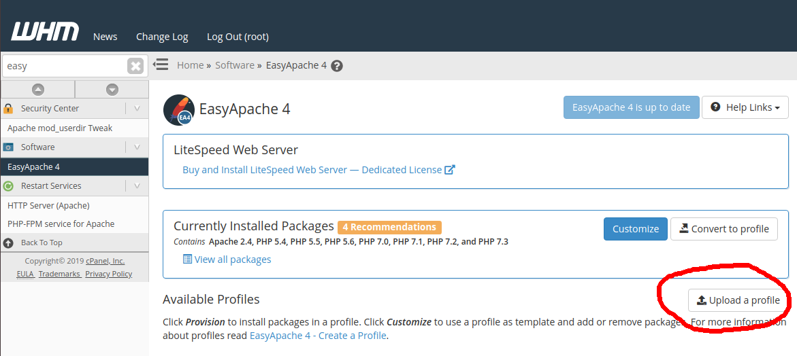Click the LiteSpeed Web Server heading

[236, 150]
